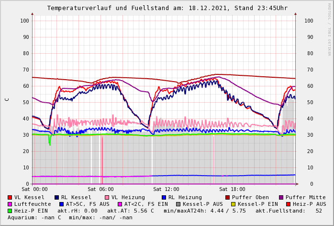Screen dimensions: 334x226
Task: Select the pink VL Heizung legend swatch
Action: [107, 197]
